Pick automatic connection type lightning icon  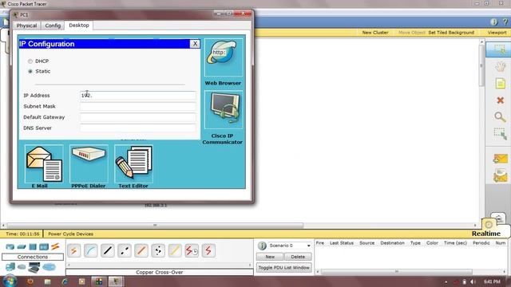tap(74, 250)
